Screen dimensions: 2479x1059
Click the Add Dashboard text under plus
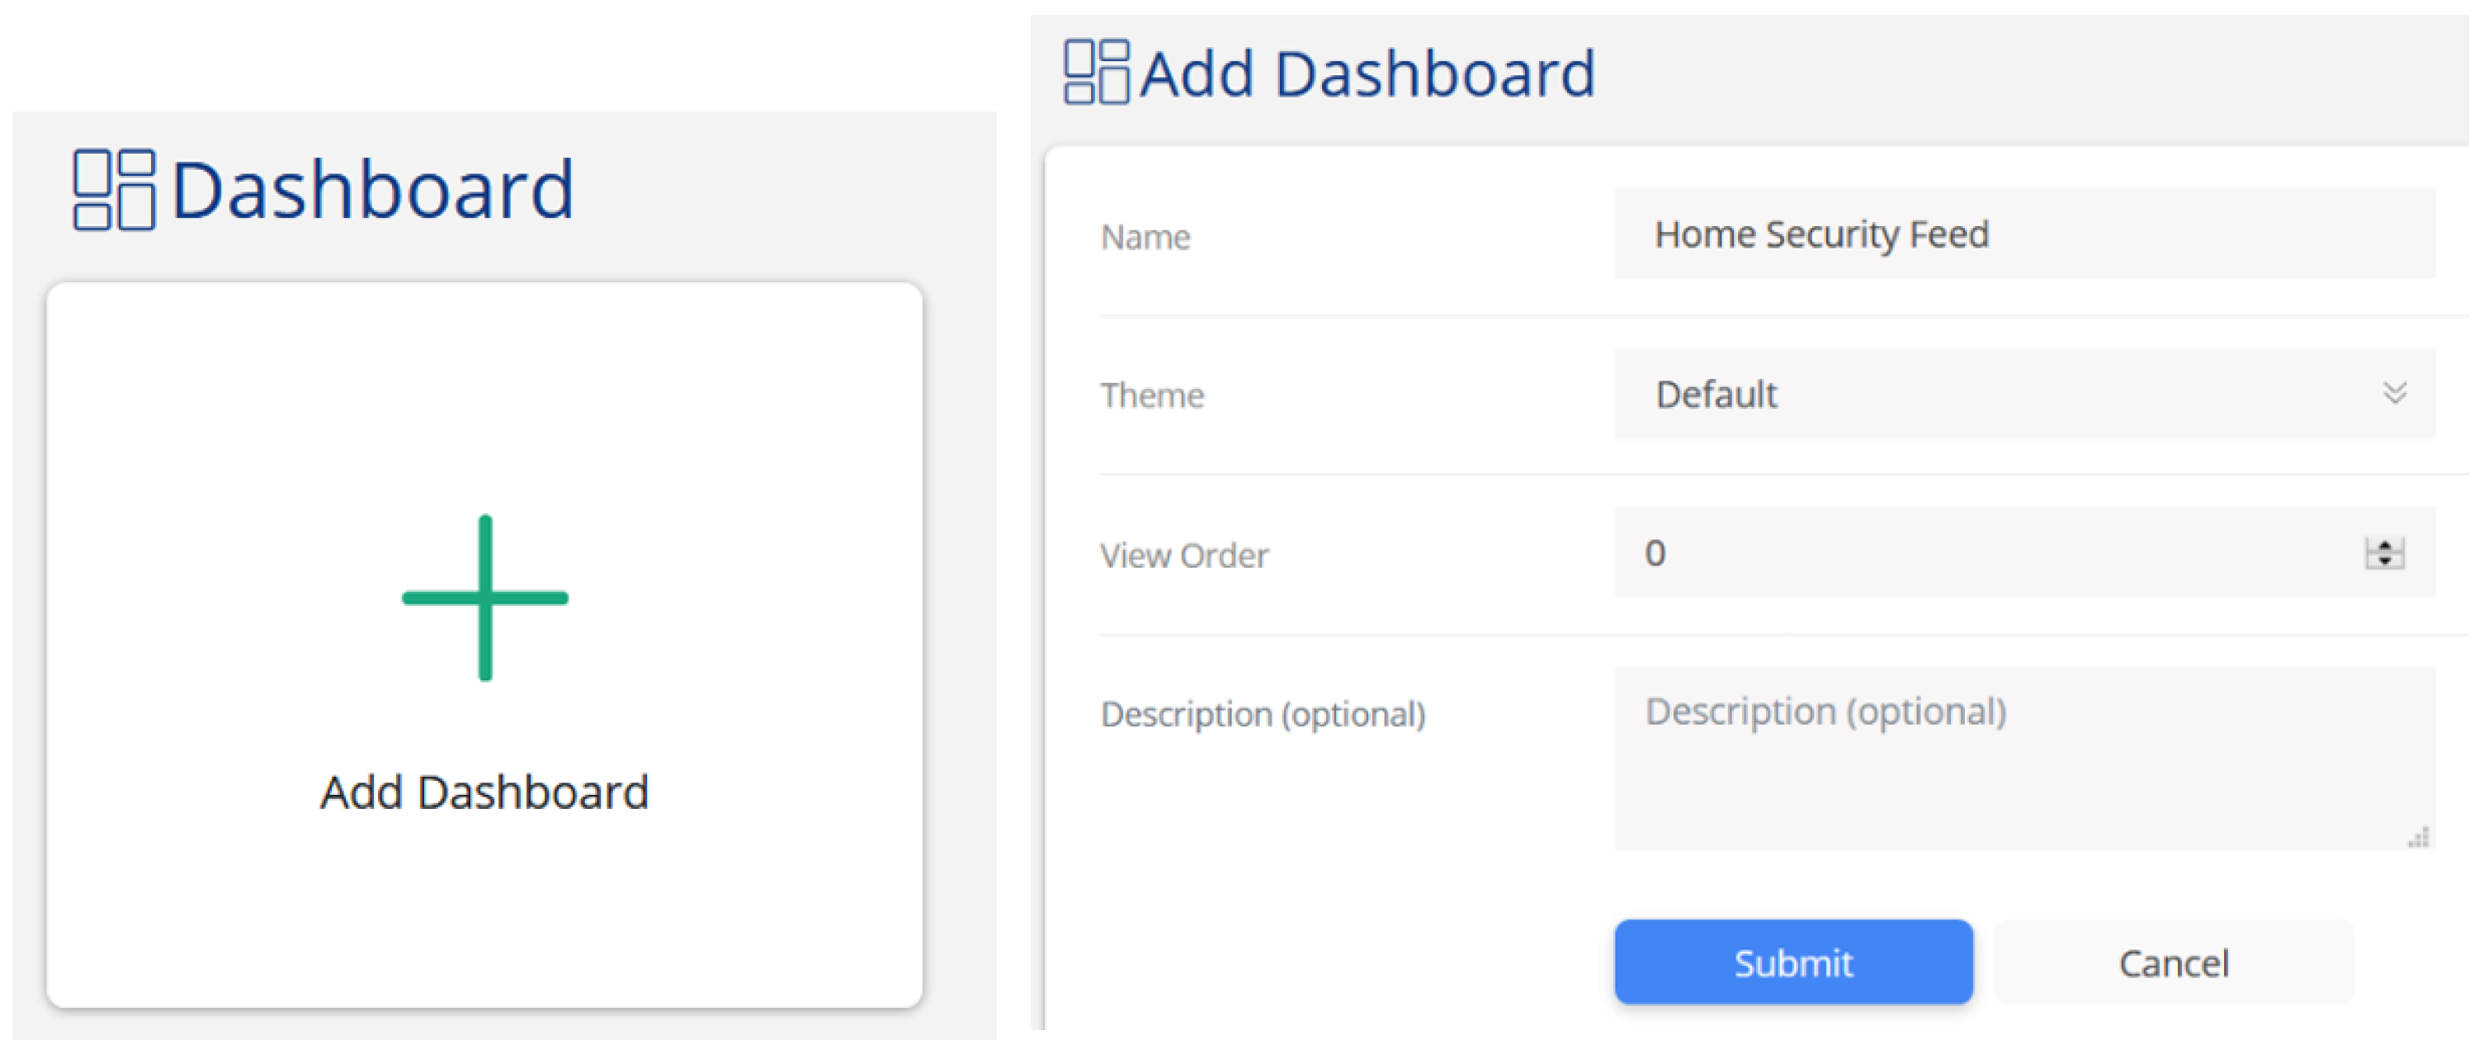click(485, 792)
